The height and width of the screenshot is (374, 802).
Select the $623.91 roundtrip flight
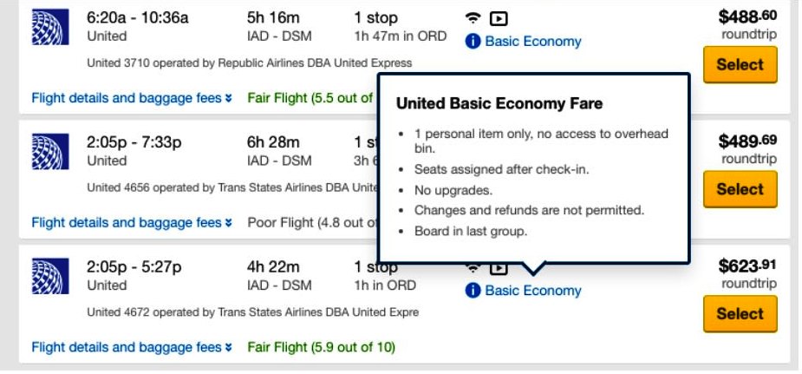(x=740, y=313)
